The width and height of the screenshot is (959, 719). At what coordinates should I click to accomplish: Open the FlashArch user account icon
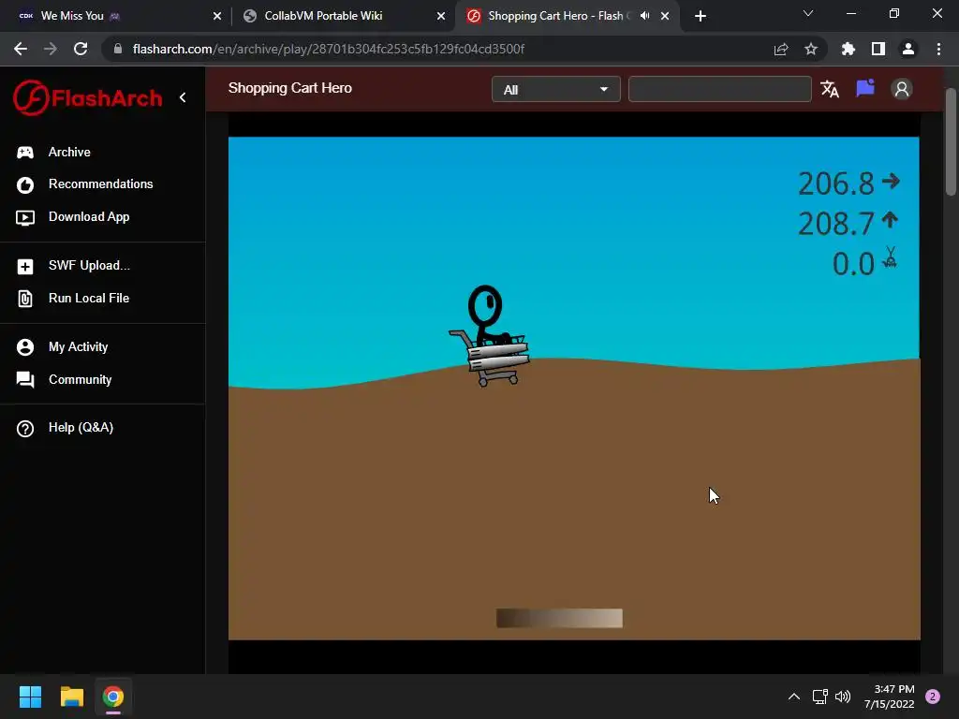[902, 89]
